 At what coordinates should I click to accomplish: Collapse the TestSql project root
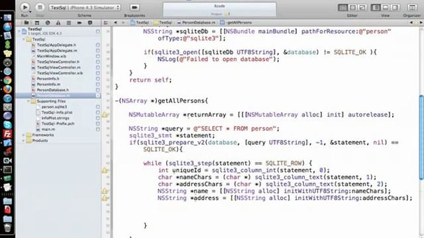pyautogui.click(x=19, y=31)
